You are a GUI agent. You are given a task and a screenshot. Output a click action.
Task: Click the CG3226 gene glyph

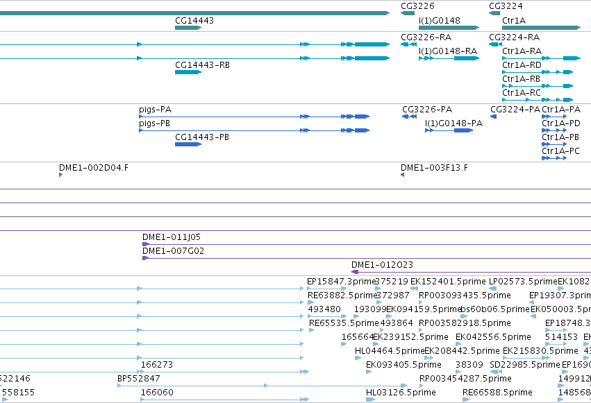tap(408, 13)
